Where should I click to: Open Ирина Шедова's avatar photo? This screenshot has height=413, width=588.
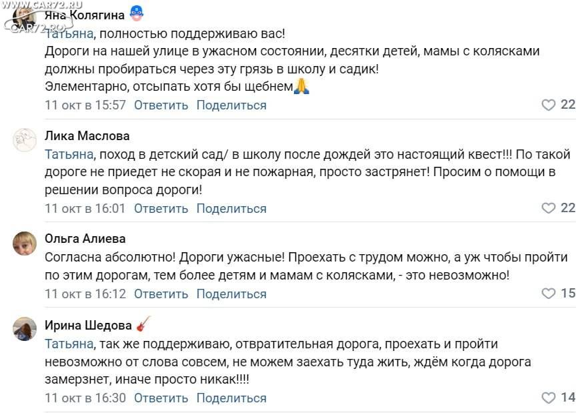pyautogui.click(x=25, y=329)
